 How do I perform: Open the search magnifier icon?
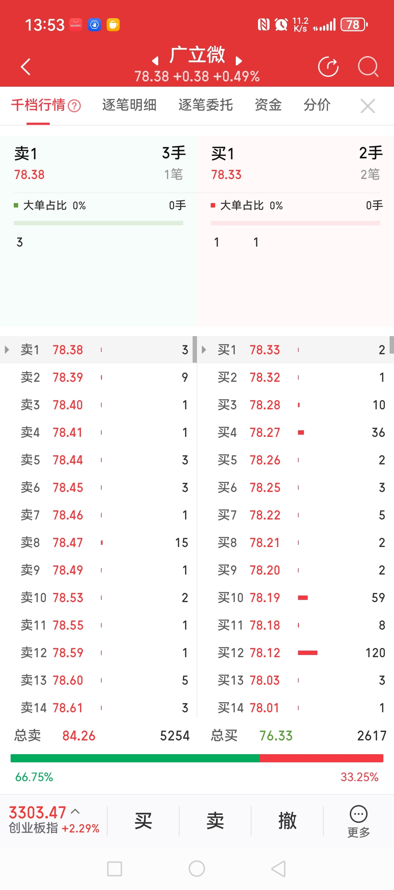(x=368, y=67)
